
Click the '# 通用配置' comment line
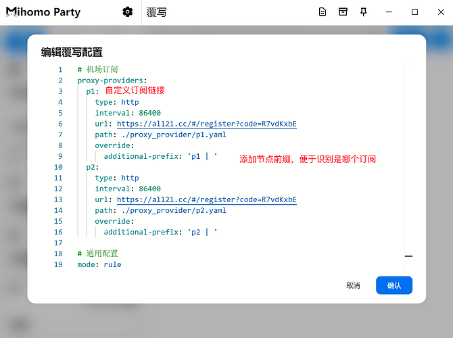point(97,254)
